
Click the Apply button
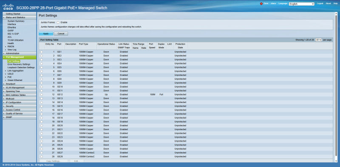pos(46,34)
